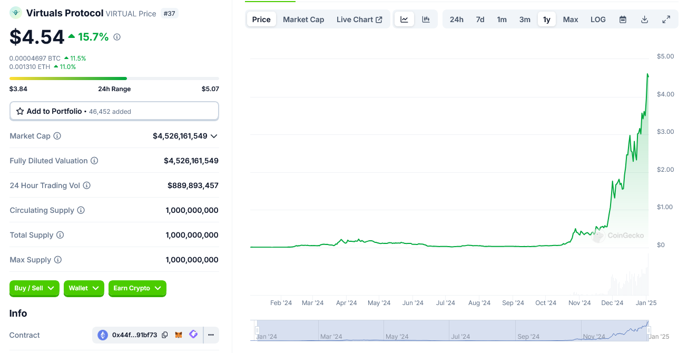Open the Wallet dropdown
The width and height of the screenshot is (688, 353).
(x=83, y=288)
